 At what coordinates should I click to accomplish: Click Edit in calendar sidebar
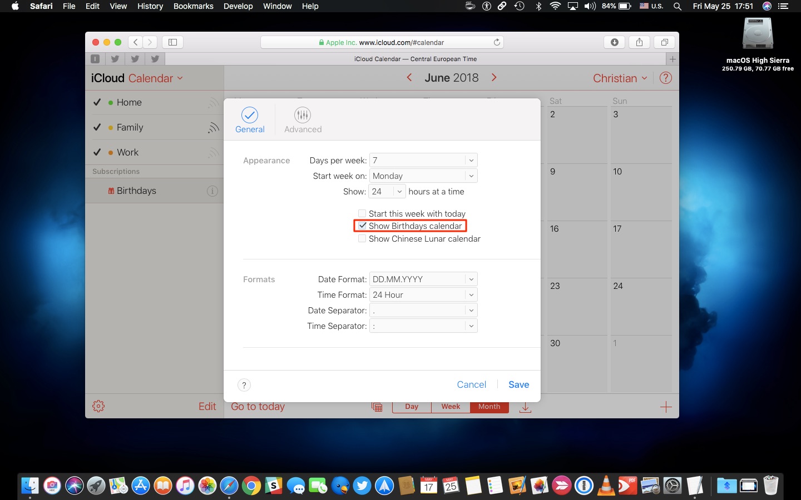click(207, 407)
